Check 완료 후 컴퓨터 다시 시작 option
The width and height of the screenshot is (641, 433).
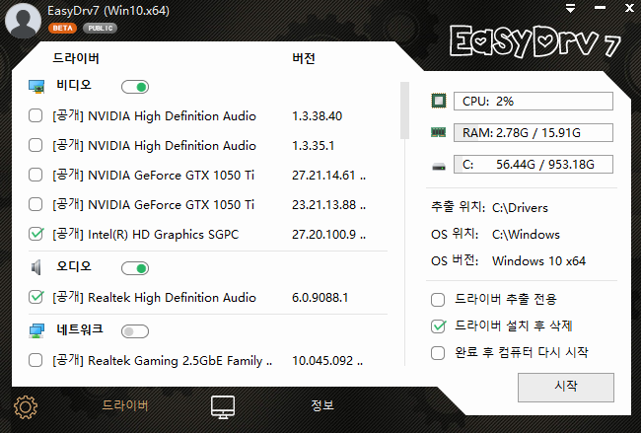click(x=439, y=352)
